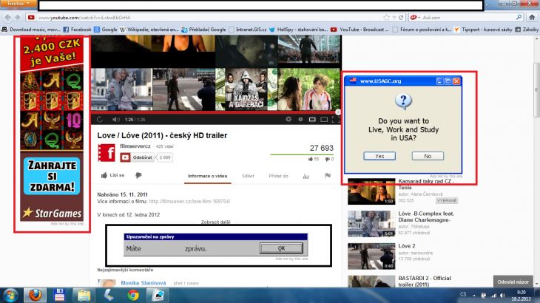The image size is (540, 303).
Task: Open filmservercz channel logo
Action: pos(107,152)
